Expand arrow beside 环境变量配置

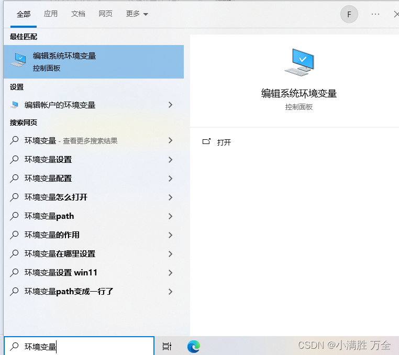[x=171, y=179]
